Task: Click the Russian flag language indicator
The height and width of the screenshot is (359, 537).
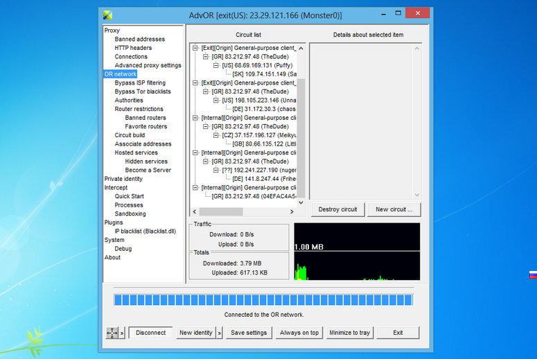Action: point(533,275)
